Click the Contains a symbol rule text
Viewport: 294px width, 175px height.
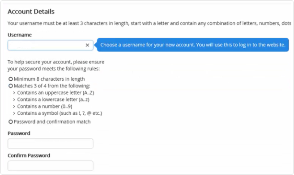60,113
